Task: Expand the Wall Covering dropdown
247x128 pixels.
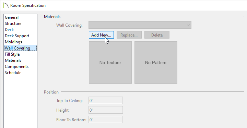Action: 140,25
